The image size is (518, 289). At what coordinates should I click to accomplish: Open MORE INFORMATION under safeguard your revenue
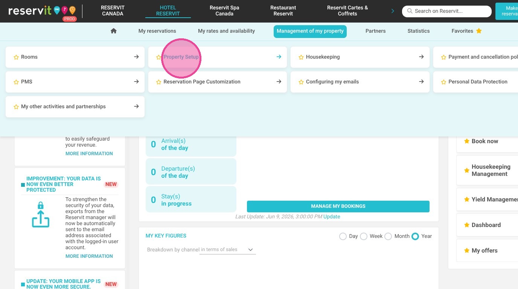tap(89, 154)
